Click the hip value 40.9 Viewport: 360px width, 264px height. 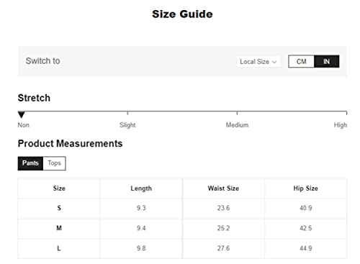[x=305, y=208]
